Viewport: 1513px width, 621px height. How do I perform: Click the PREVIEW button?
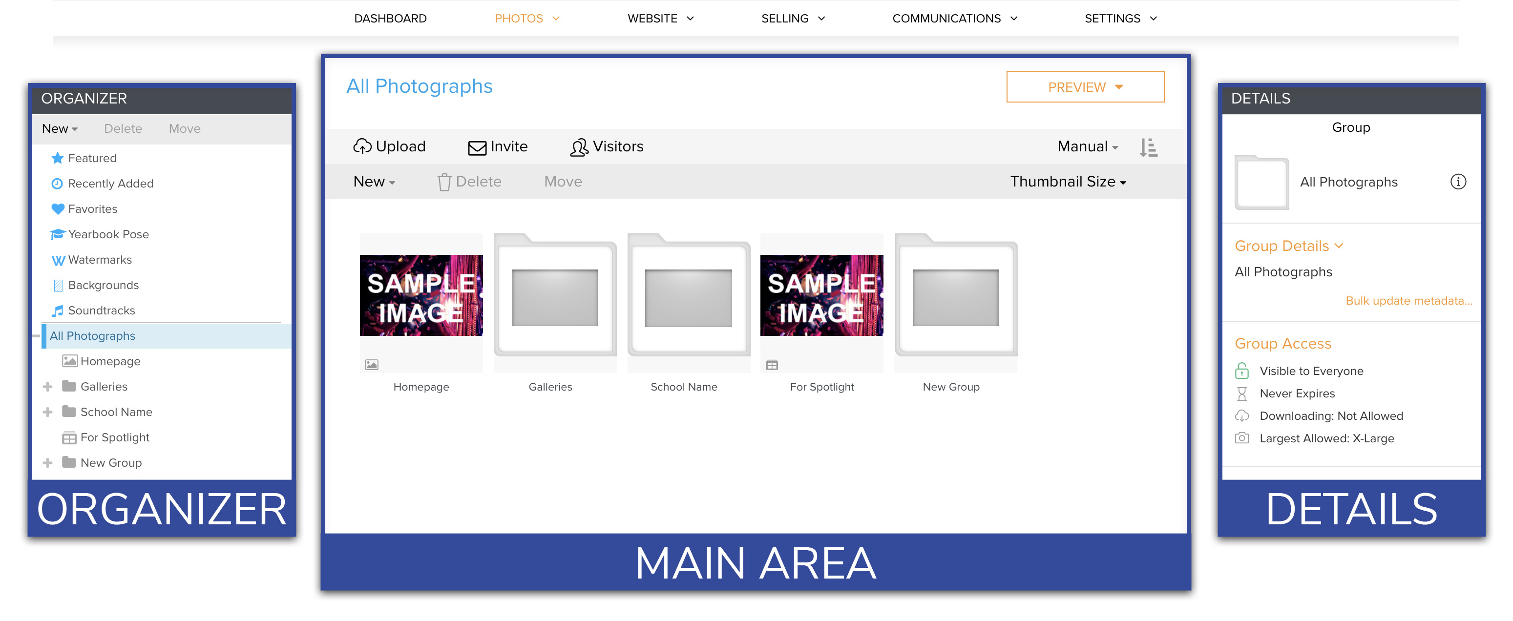pos(1085,86)
